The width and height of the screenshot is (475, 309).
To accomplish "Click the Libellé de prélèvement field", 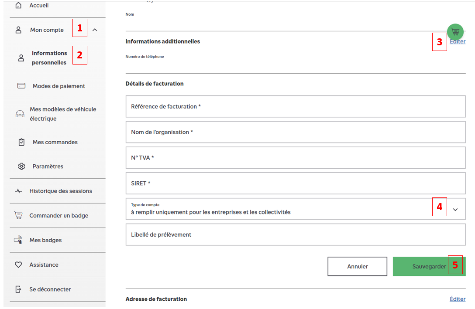I will click(296, 234).
